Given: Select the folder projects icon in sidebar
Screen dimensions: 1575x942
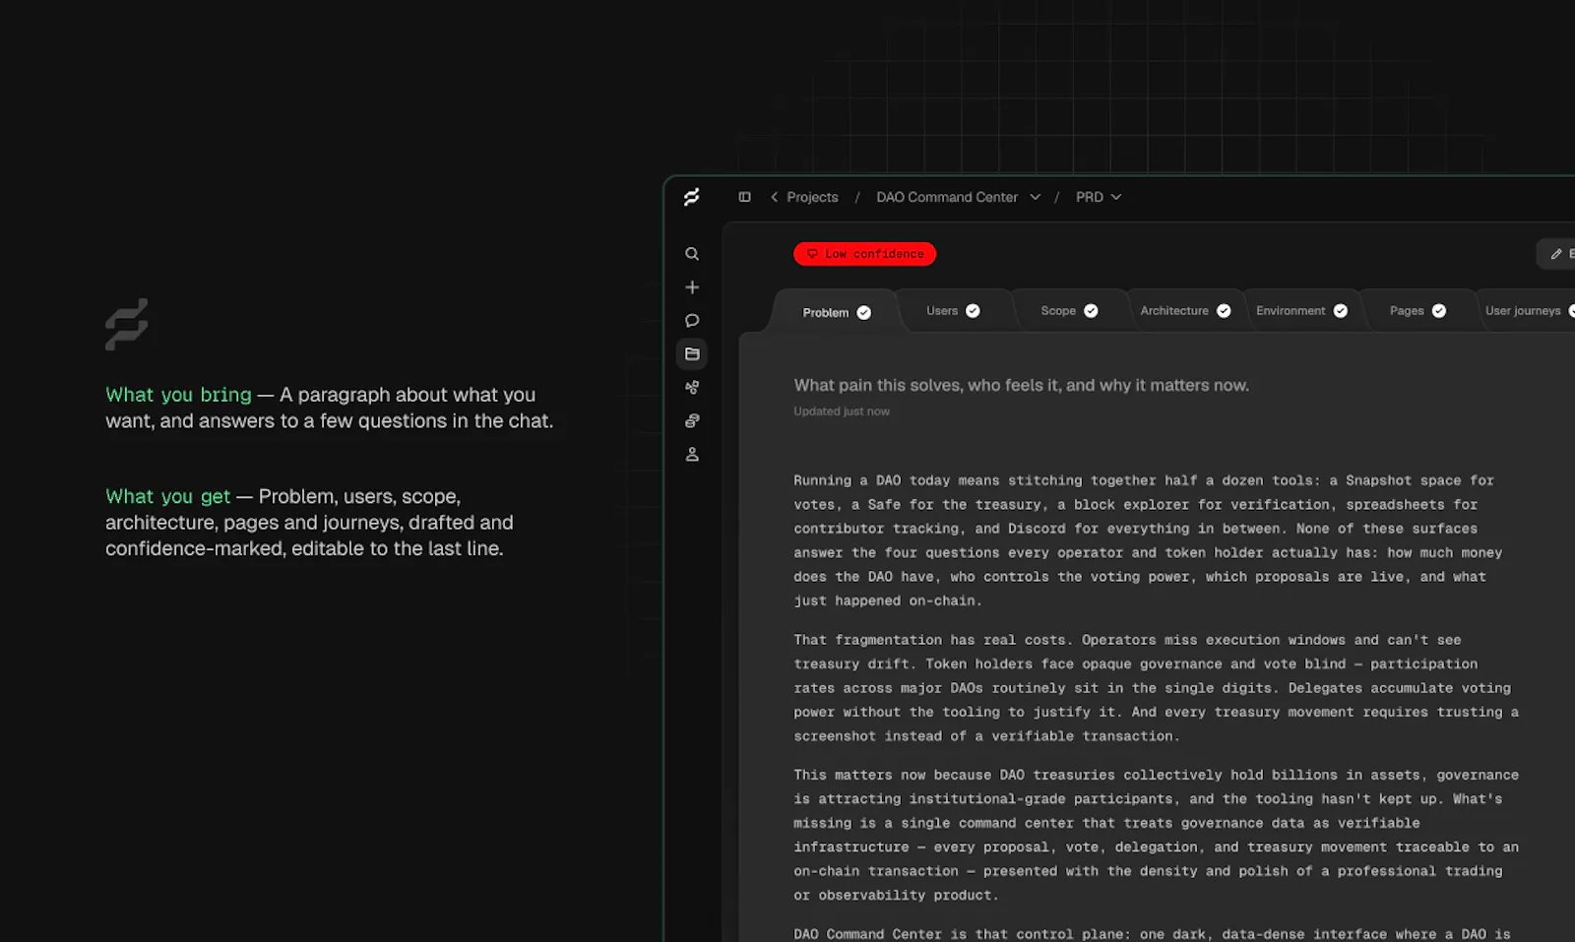Looking at the screenshot, I should 692,354.
